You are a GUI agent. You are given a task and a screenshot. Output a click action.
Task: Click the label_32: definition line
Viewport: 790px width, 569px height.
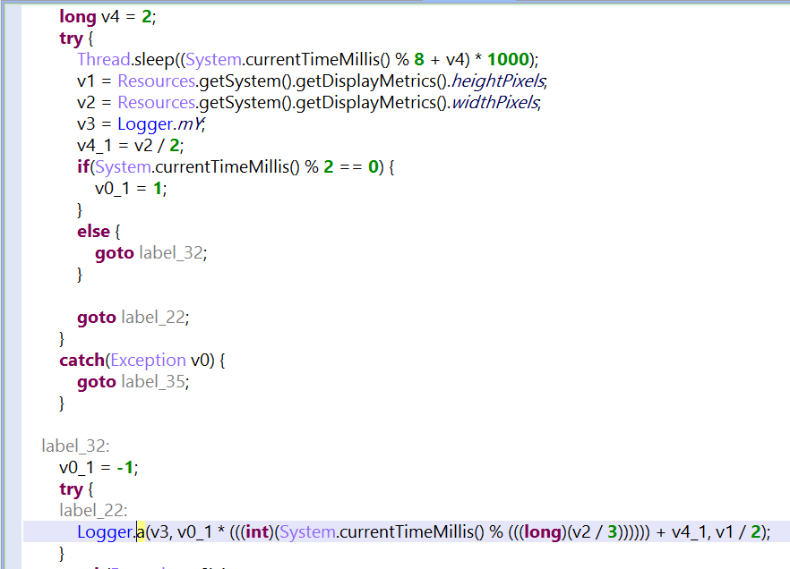[x=75, y=446]
